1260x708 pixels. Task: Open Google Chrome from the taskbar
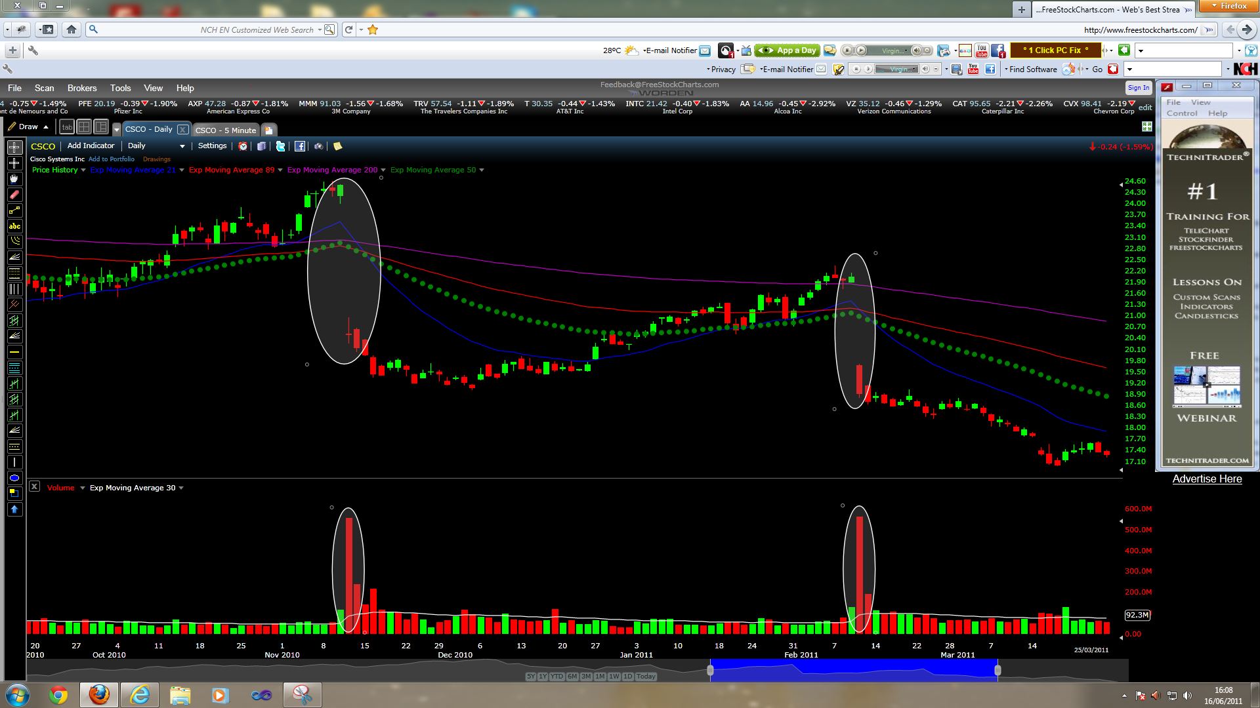58,695
